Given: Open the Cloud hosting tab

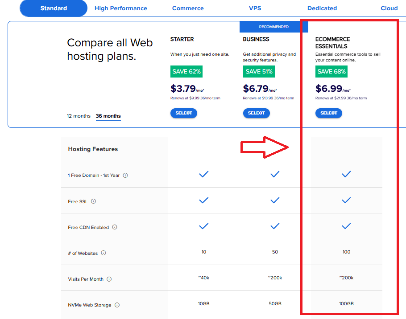Looking at the screenshot, I should [389, 8].
